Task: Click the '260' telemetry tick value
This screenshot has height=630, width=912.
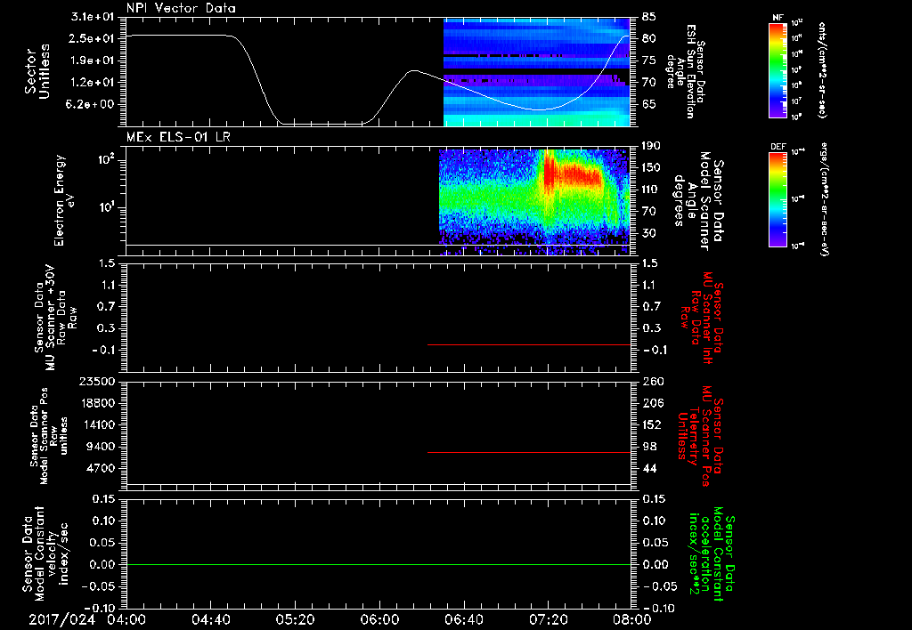Action: (653, 382)
